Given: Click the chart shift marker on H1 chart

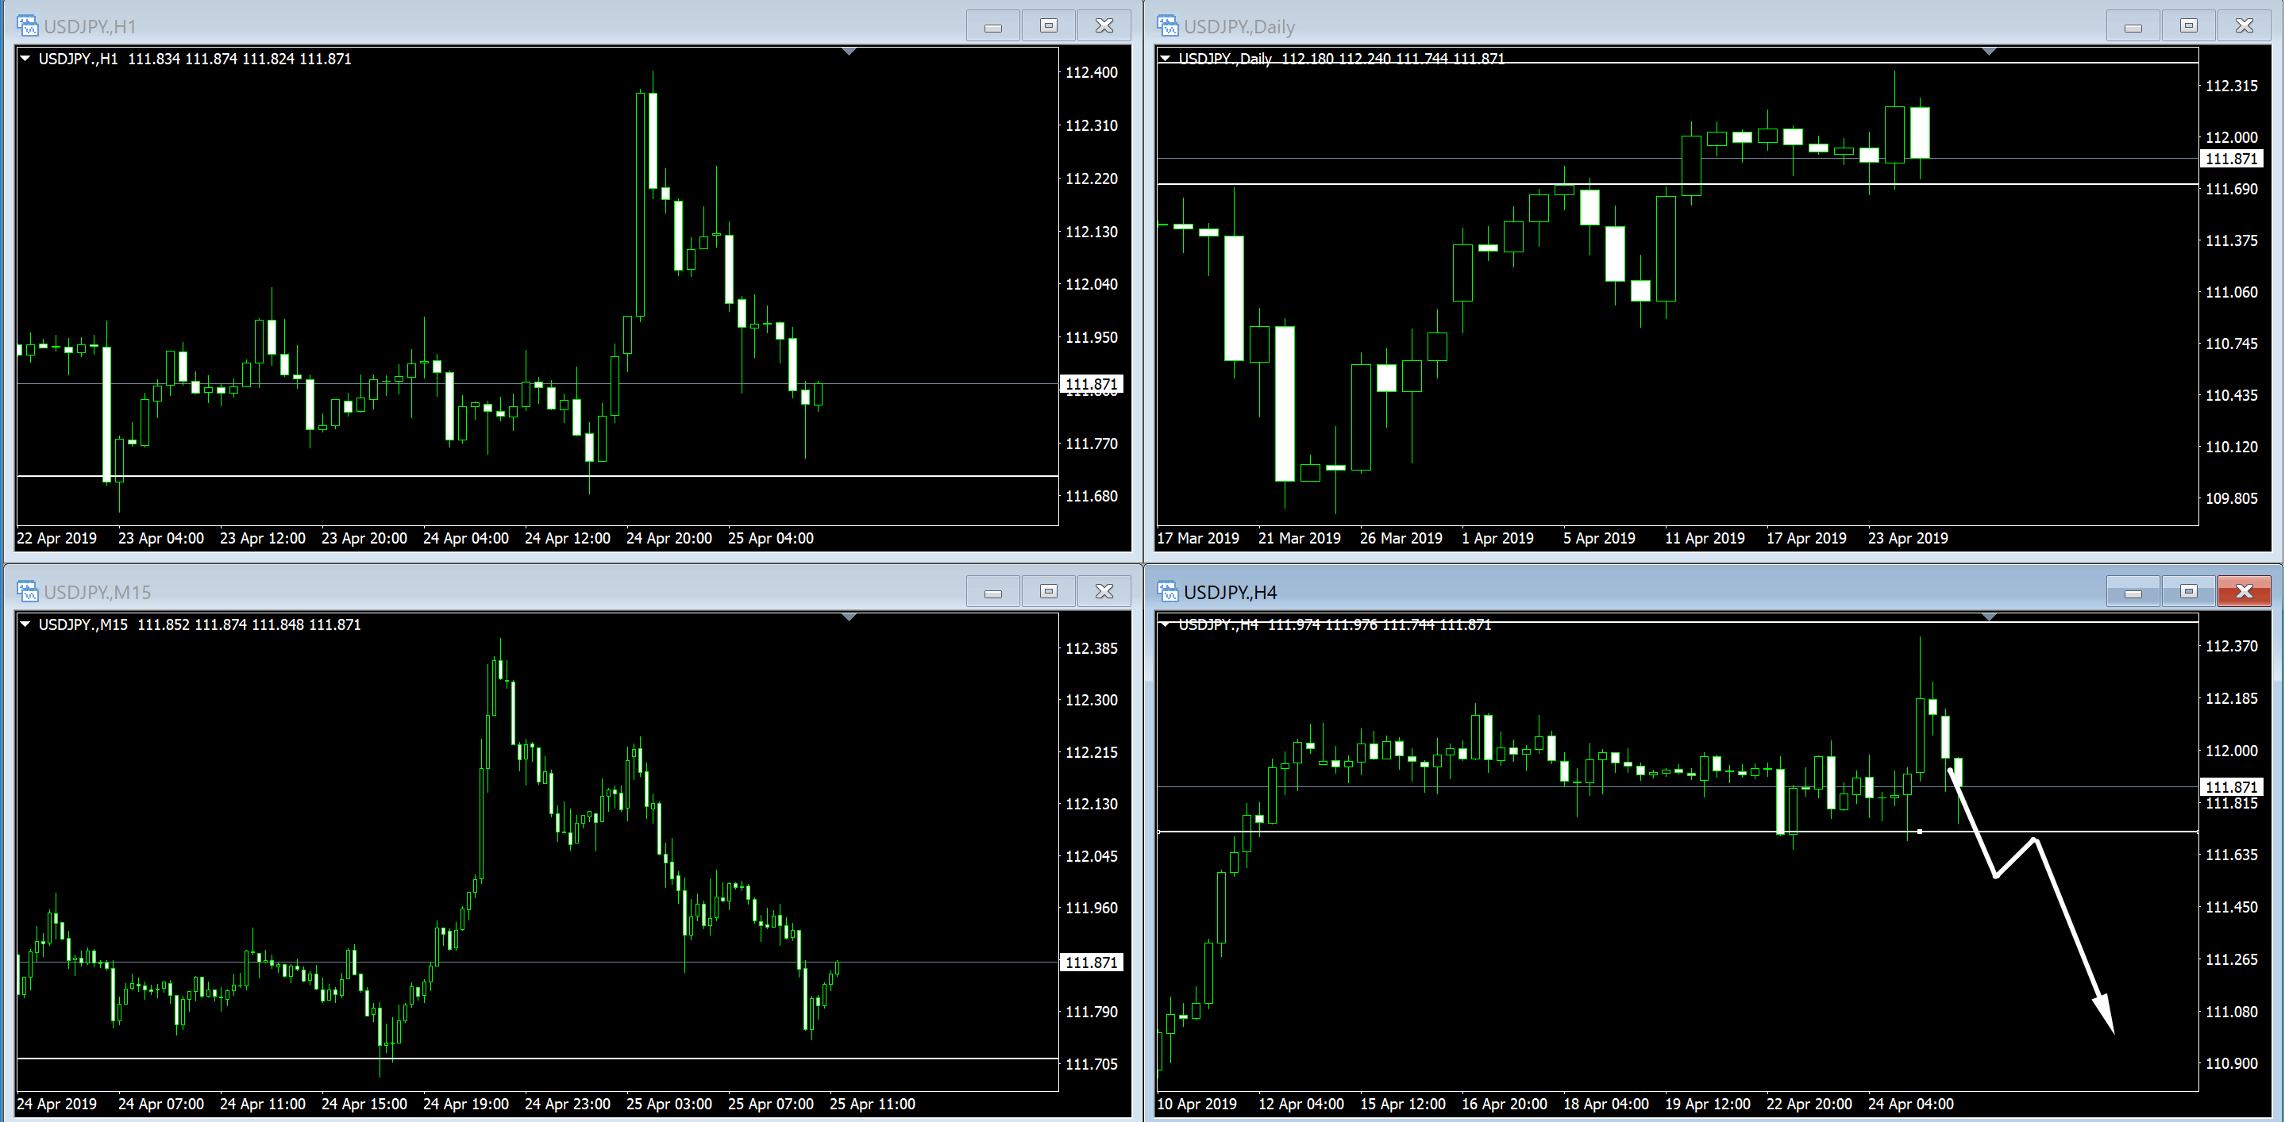Looking at the screenshot, I should tap(849, 52).
